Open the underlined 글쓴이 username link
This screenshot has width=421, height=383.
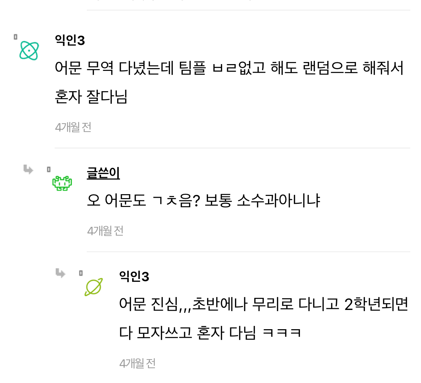coord(103,173)
